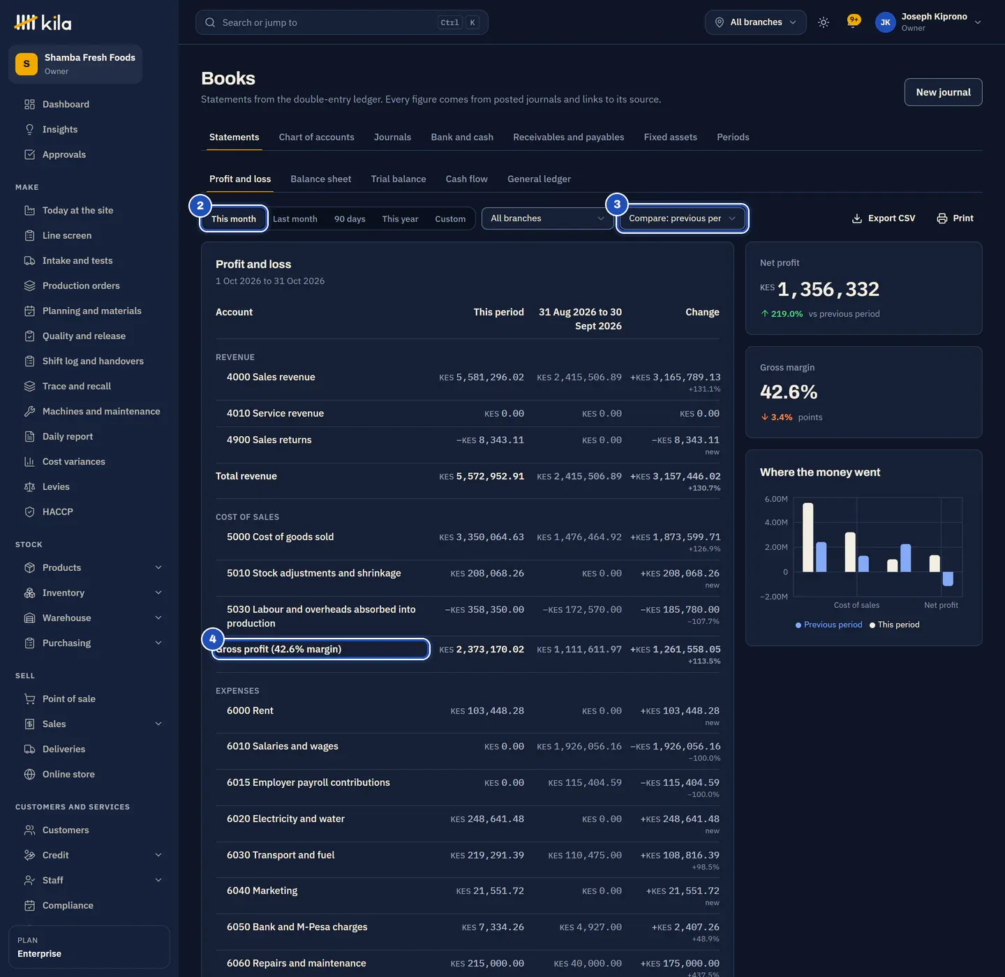1005x977 pixels.
Task: Click the New journal button
Action: coord(944,92)
